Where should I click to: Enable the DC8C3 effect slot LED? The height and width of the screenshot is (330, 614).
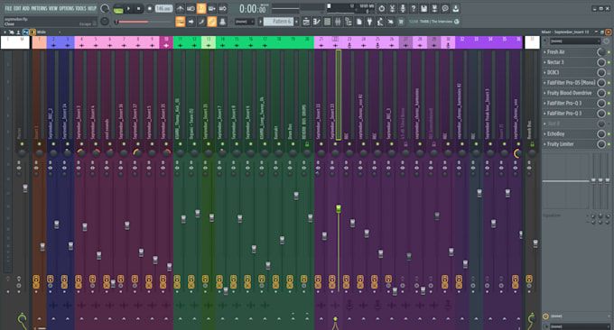pyautogui.click(x=609, y=72)
